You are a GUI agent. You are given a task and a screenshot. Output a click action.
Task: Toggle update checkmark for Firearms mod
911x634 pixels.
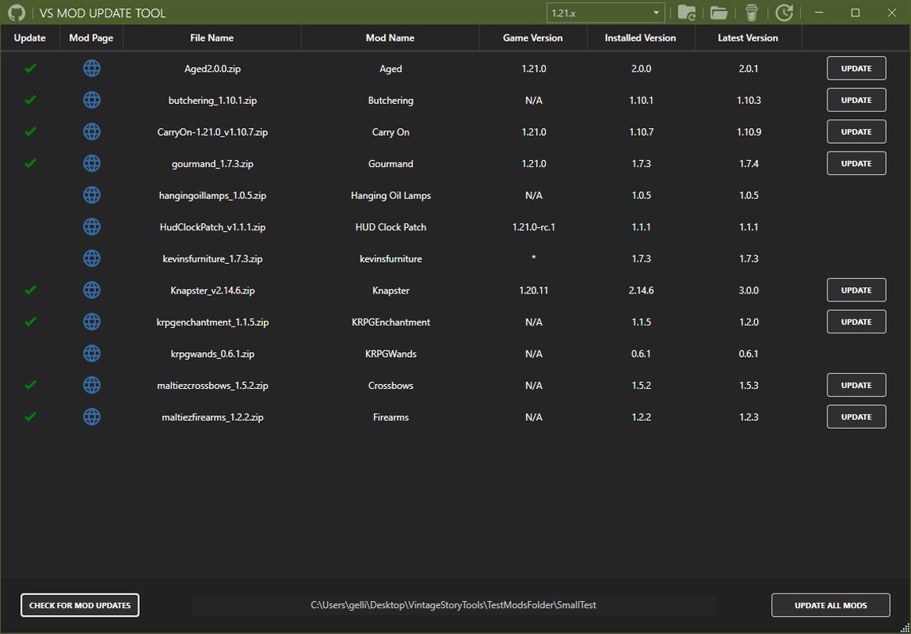(x=30, y=417)
